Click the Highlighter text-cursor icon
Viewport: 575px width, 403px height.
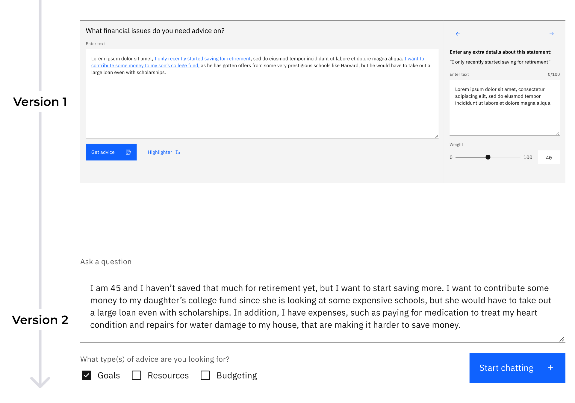point(178,152)
